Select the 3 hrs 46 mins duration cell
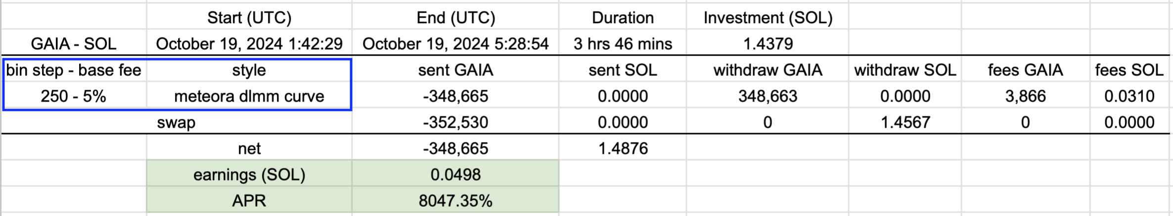This screenshot has height=216, width=1173. 623,44
